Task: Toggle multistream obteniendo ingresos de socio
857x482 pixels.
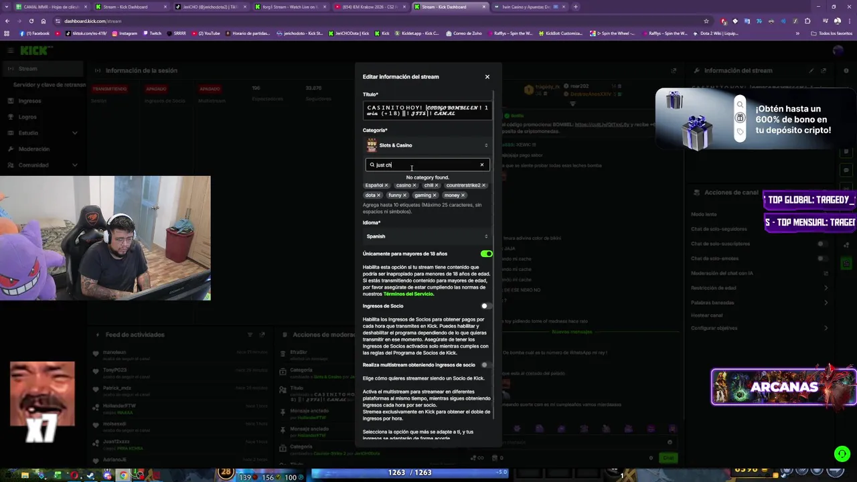Action: point(486,365)
